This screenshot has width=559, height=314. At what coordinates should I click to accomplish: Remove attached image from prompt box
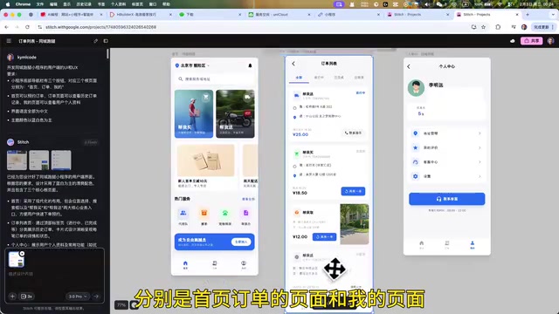point(22,254)
